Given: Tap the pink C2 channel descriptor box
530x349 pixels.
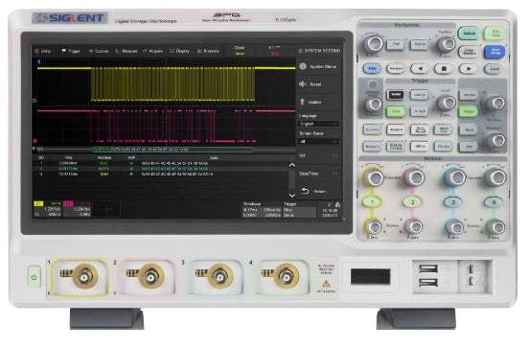Looking at the screenshot, I should click(78, 209).
